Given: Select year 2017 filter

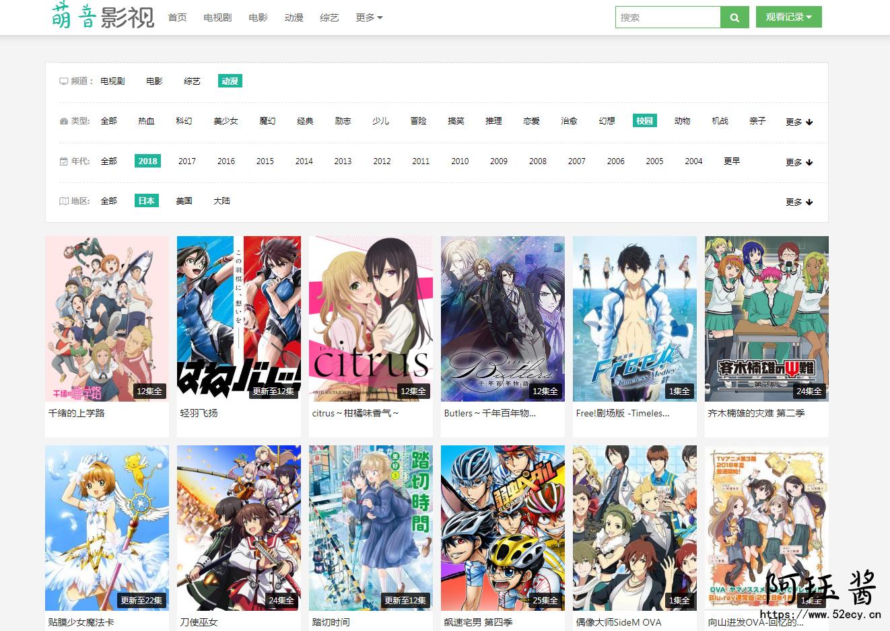Looking at the screenshot, I should click(x=186, y=161).
